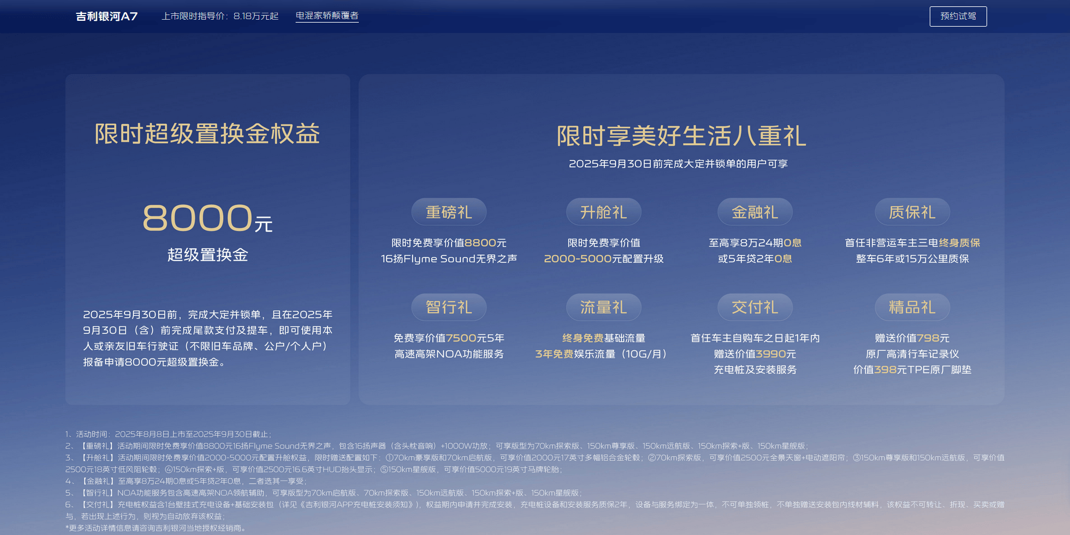The height and width of the screenshot is (535, 1070).
Task: Click the 交付礼 pill label
Action: [755, 307]
